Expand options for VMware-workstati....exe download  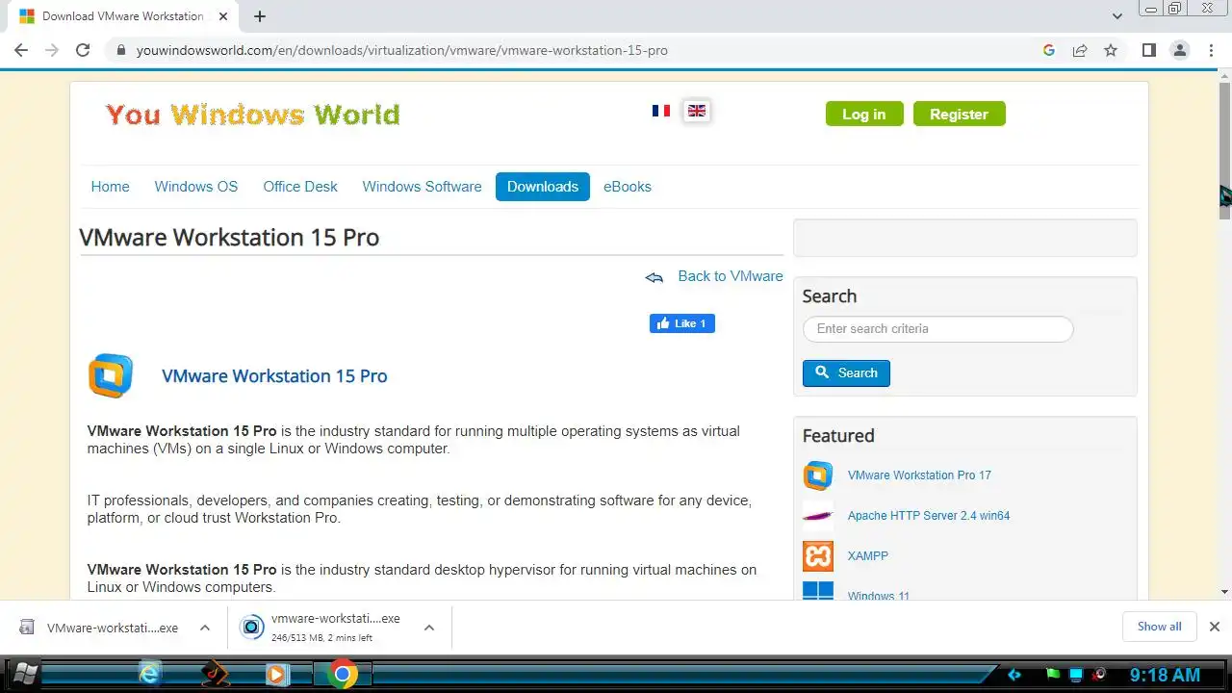coord(205,628)
